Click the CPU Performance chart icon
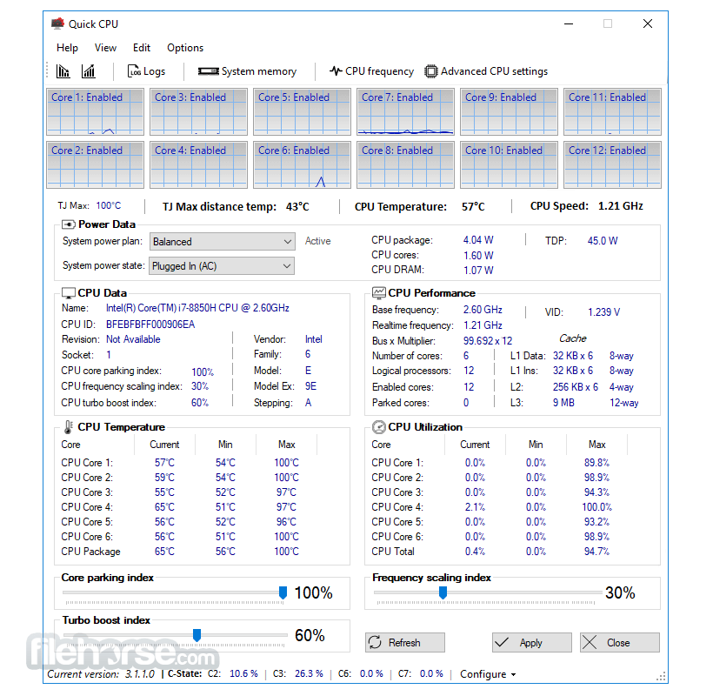The image size is (713, 696). coord(379,292)
